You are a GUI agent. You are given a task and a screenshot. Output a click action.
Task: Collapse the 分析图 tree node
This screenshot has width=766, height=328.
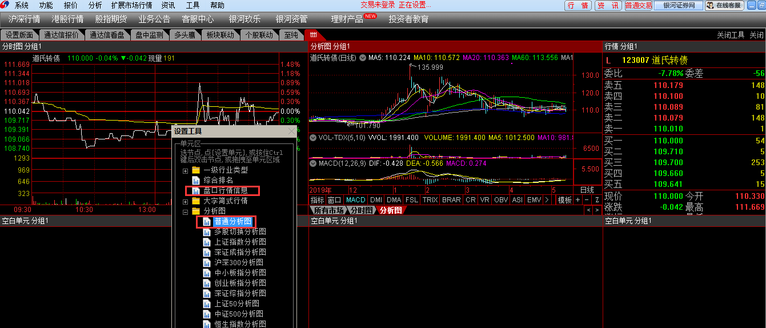coord(185,211)
